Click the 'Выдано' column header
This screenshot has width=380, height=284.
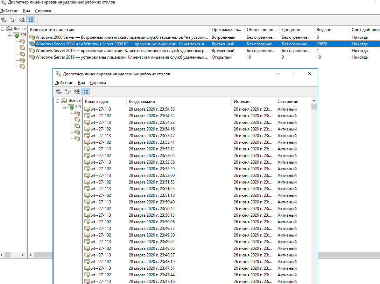coord(324,30)
